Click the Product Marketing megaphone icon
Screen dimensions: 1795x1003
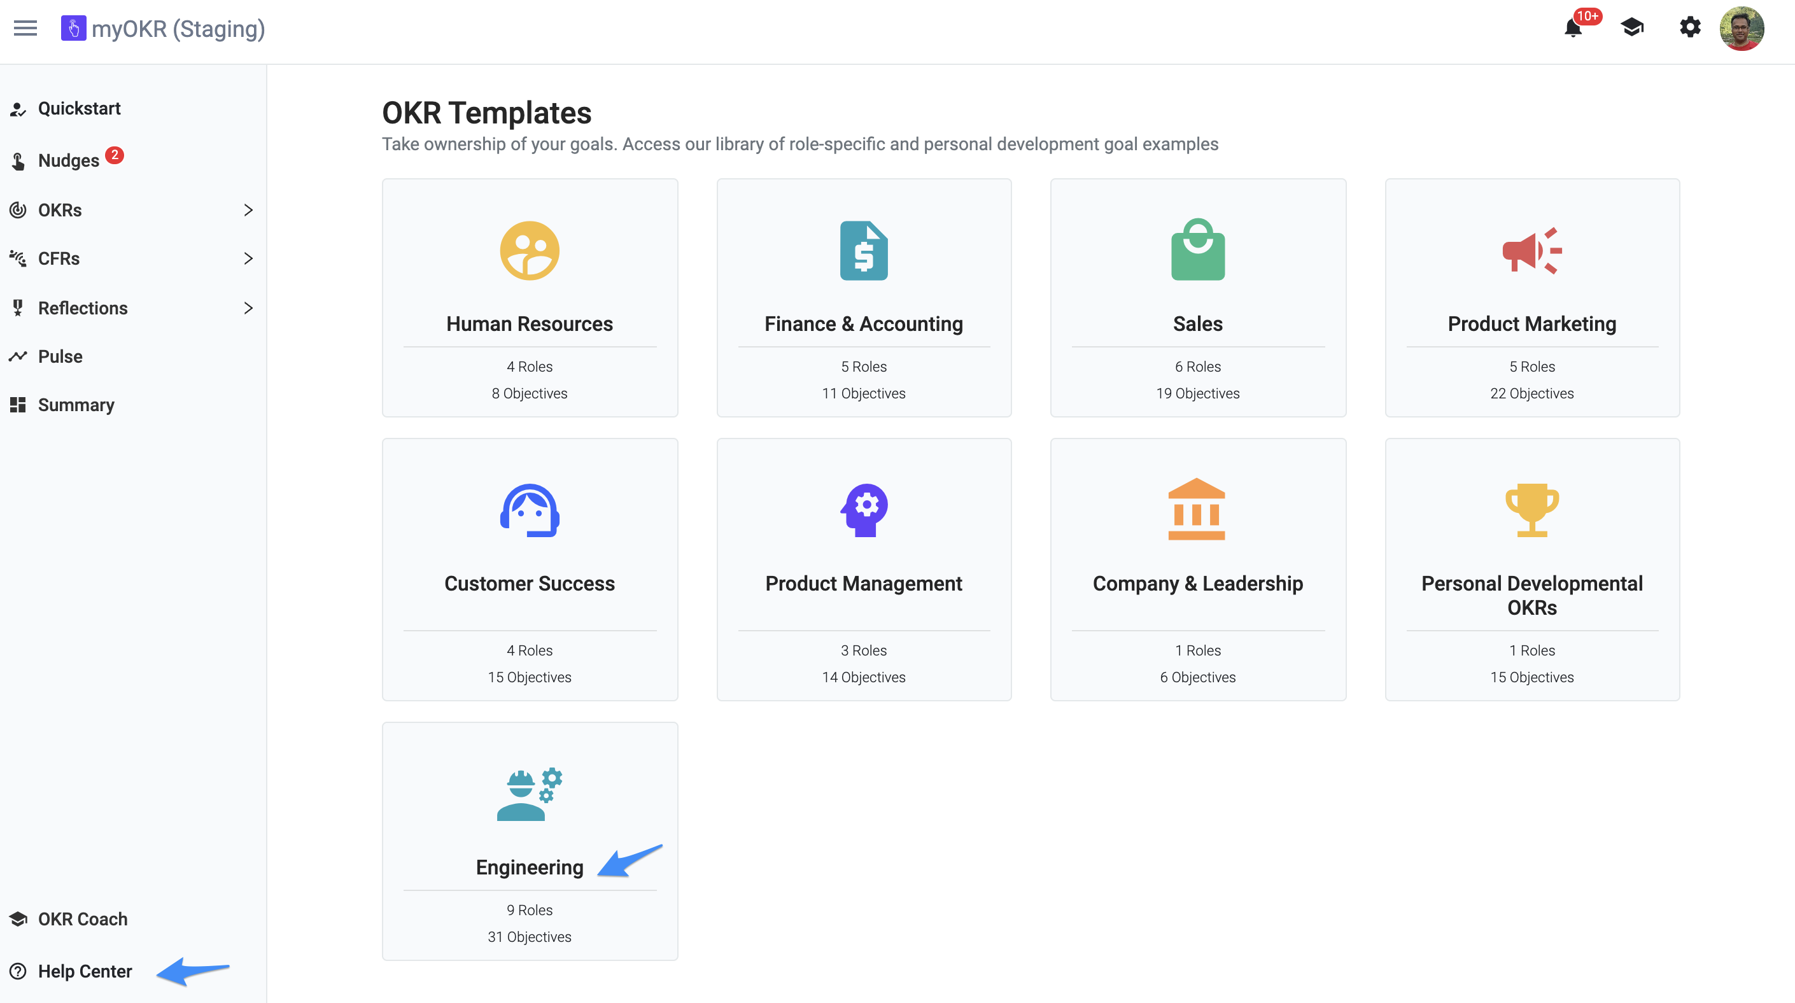click(x=1531, y=251)
